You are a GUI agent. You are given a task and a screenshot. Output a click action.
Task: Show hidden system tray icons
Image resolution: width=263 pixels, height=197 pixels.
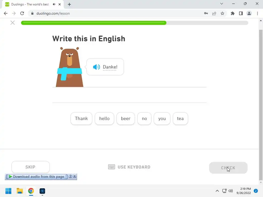click(x=217, y=191)
